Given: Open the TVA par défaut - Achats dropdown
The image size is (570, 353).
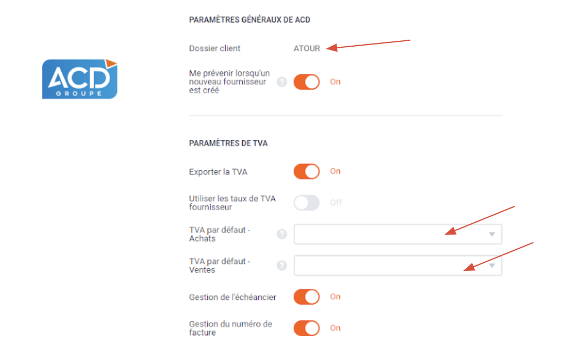Looking at the screenshot, I should coord(398,234).
